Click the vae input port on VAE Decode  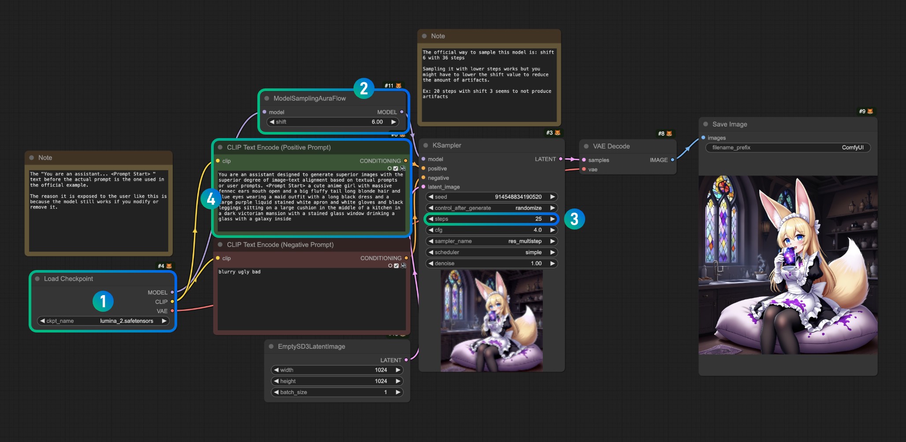[x=584, y=169]
